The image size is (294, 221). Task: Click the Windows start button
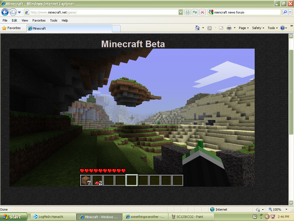[14, 217]
